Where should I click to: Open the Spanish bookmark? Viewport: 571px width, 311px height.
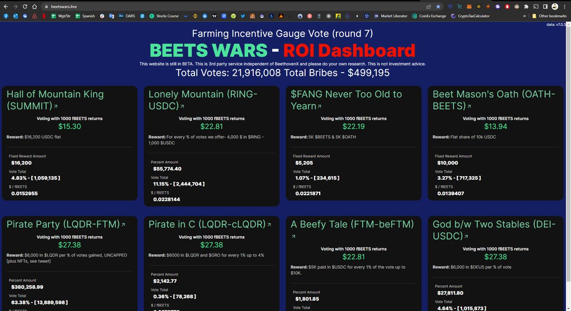click(x=85, y=16)
